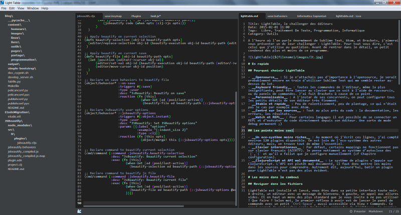This screenshot has height=215, width=401.
Task: Click the console toggle icon in bottom bar
Action: tap(79, 211)
